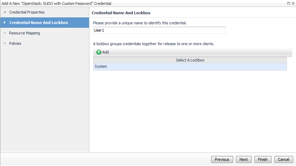Click the green plus Add icon
Image resolution: width=296 pixels, height=166 pixels.
tap(99, 52)
